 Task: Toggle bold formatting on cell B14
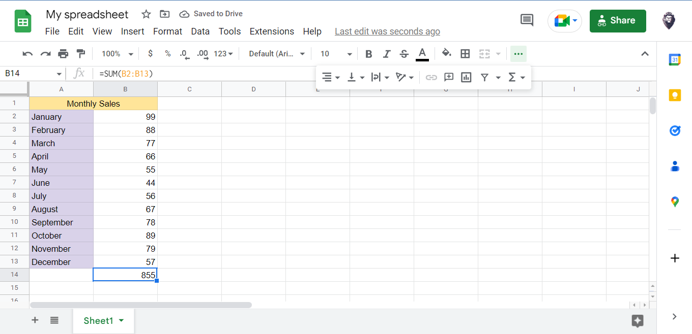pos(368,53)
